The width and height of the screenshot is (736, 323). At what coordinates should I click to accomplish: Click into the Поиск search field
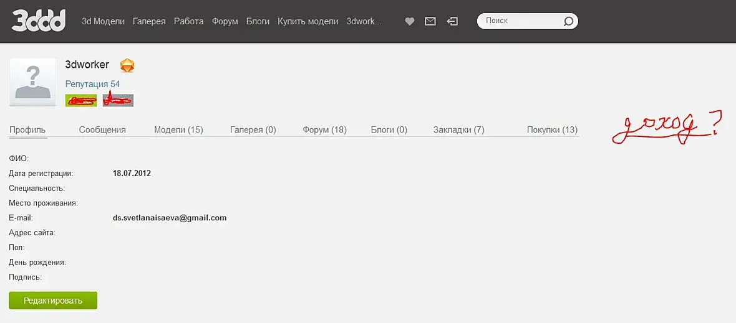[521, 21]
